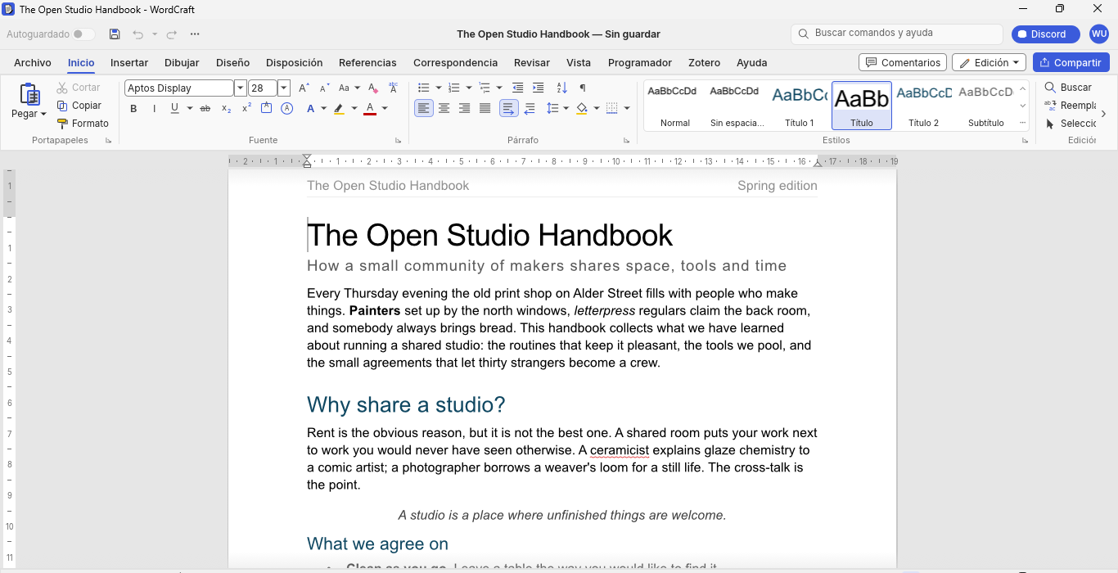Screen dimensions: 1118x573
Task: Toggle show paragraph marks pilcrow
Action: tap(583, 88)
